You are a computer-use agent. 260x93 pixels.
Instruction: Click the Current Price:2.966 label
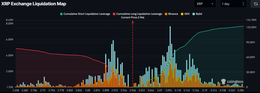click(133, 17)
